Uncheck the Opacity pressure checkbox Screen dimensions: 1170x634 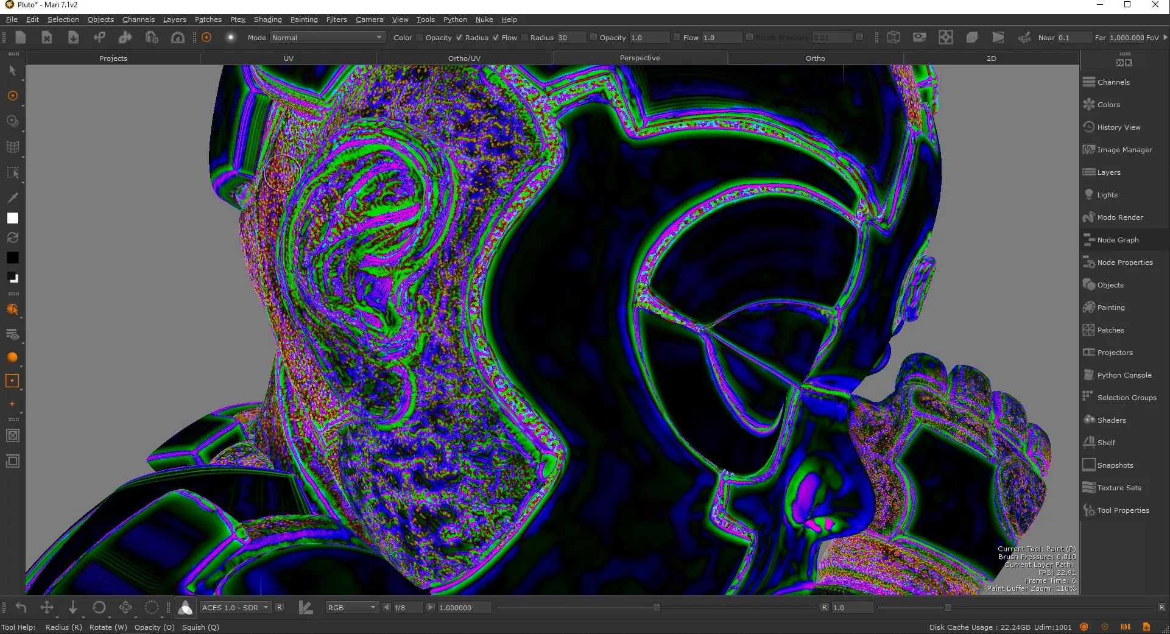click(459, 37)
